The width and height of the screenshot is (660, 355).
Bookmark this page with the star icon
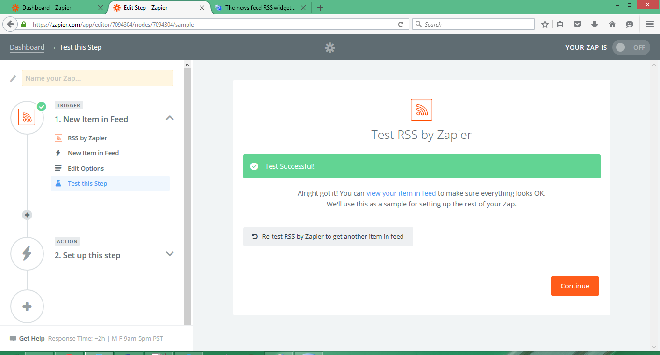[545, 24]
